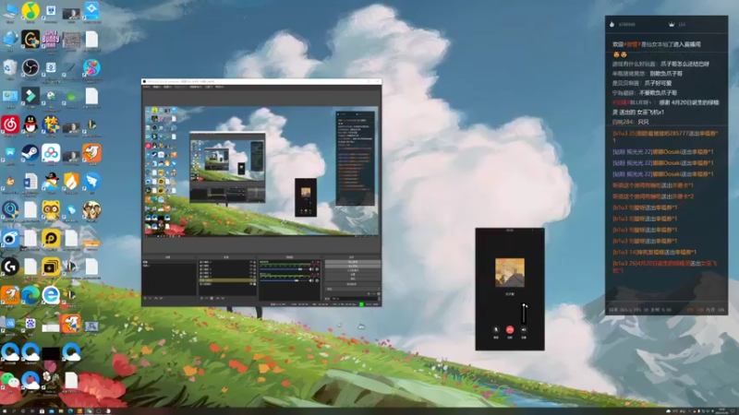Click the OBS preview canvas
Image resolution: width=739 pixels, height=415 pixels.
click(x=261, y=172)
